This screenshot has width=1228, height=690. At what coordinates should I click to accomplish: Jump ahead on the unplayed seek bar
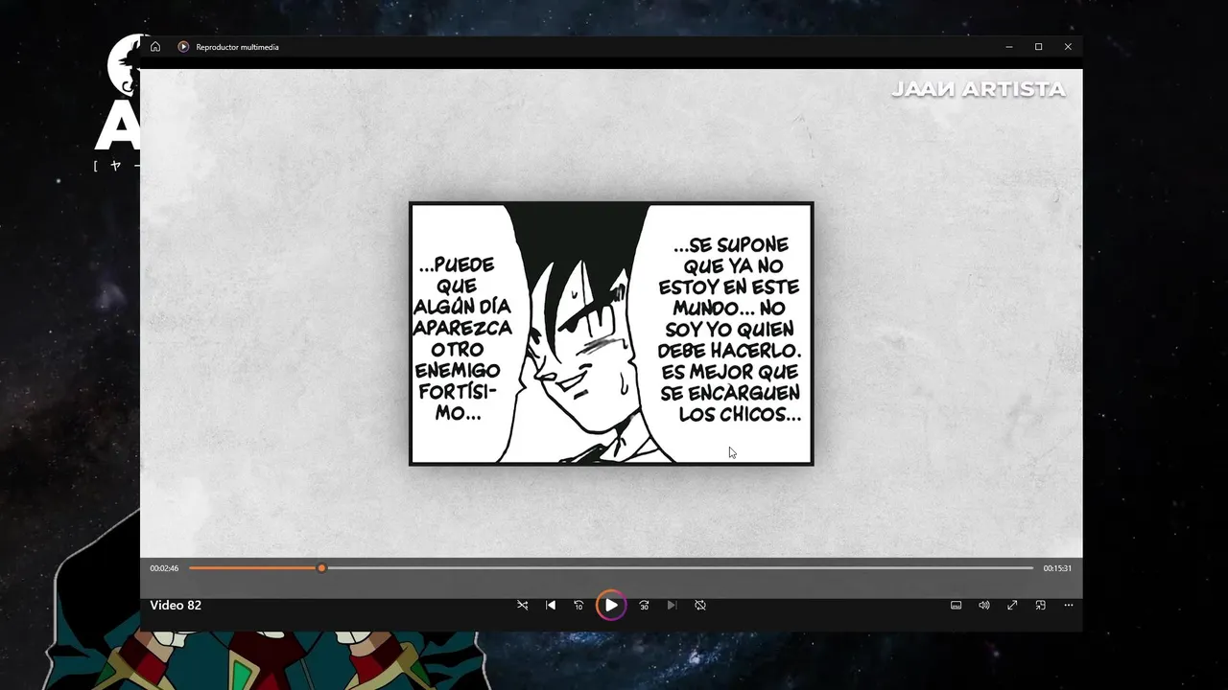(679, 568)
